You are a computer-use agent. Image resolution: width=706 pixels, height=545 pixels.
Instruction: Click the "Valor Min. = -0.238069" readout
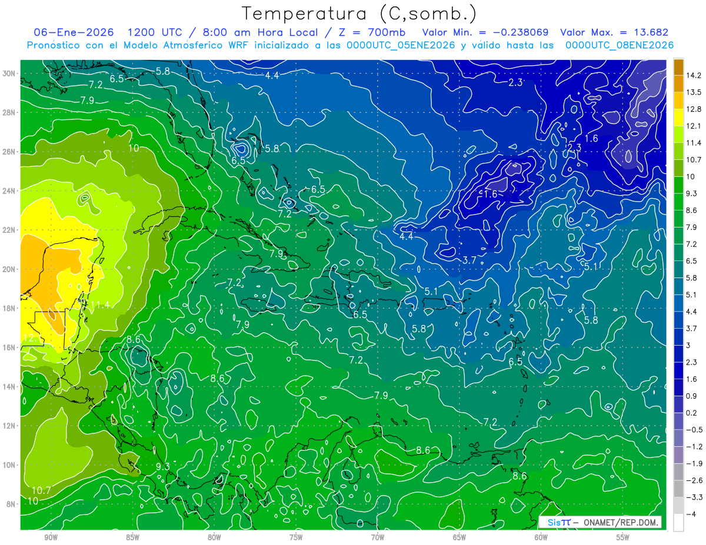[x=486, y=32]
